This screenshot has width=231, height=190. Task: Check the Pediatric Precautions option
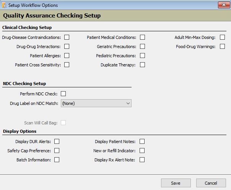(143, 56)
